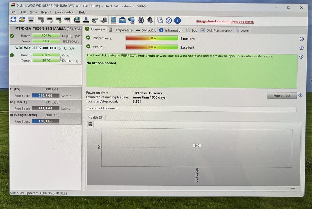This screenshot has width=312, height=209.
Task: Switch to the Log tab
Action: coord(192,31)
